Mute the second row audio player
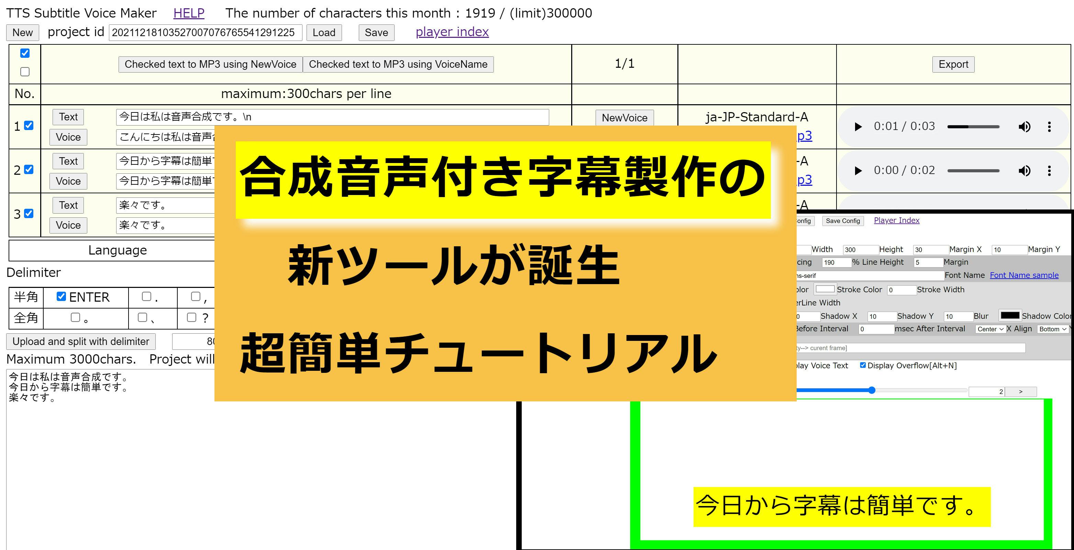 point(1024,171)
